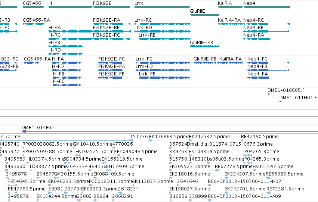Click the H gene feature

click(x=71, y=7)
